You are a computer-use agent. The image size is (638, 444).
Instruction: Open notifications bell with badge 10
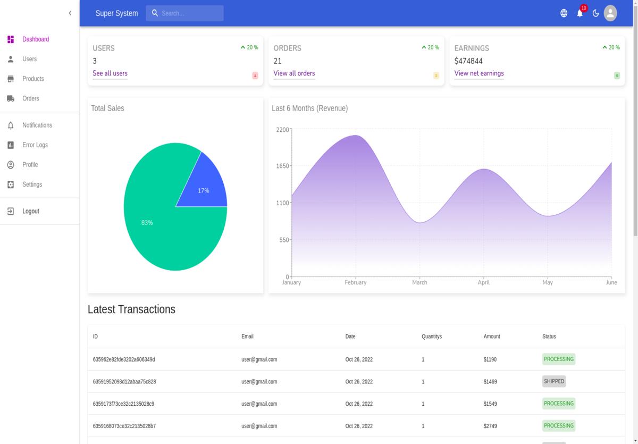[x=580, y=13]
